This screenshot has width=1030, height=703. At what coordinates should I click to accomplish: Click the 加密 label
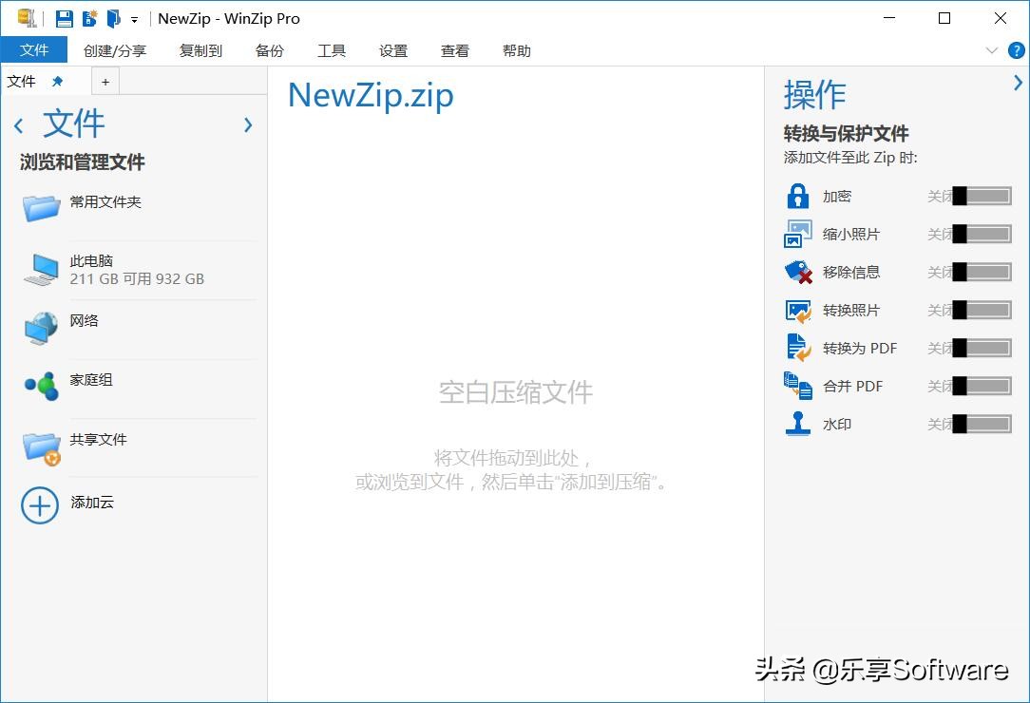tap(837, 197)
